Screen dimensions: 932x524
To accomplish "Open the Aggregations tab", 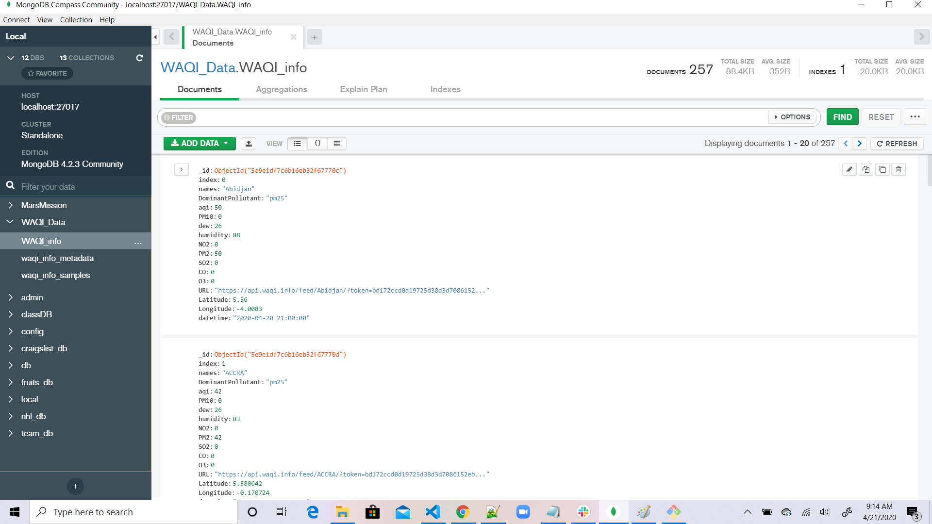I will tap(282, 89).
